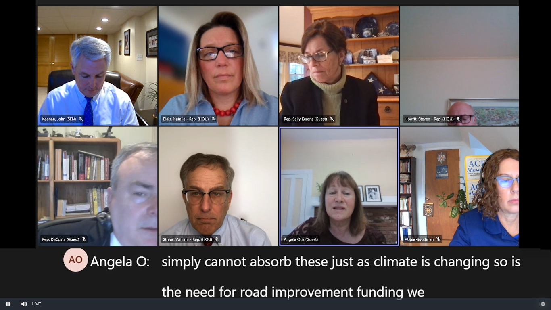Select Steven Howitt's video tile
Viewport: 551px width, 310px height.
click(x=459, y=66)
